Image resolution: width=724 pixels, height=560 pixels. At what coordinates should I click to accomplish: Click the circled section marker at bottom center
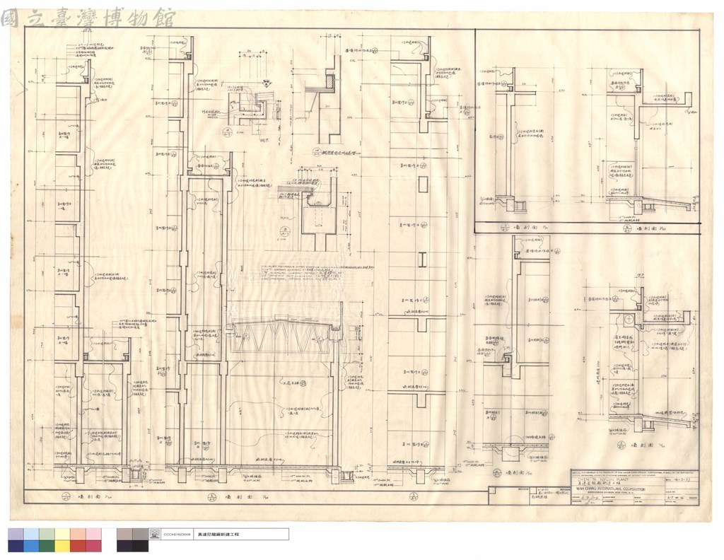(212, 498)
